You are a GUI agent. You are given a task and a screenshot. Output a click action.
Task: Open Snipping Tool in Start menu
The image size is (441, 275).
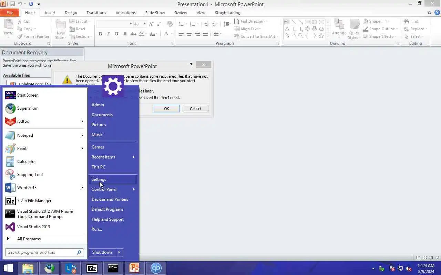tap(45, 175)
